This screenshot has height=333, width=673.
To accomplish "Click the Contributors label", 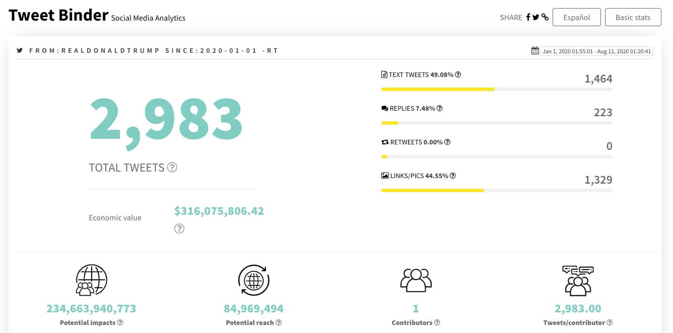I will (x=412, y=322).
